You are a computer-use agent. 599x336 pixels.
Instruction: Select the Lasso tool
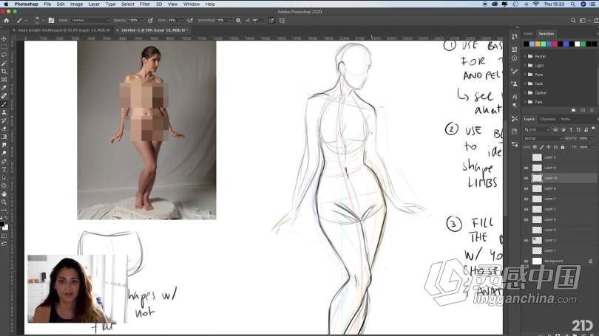pos(4,55)
